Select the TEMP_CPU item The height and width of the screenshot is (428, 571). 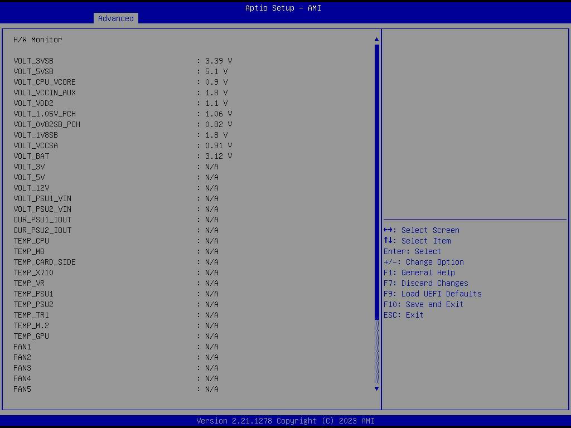coord(31,241)
